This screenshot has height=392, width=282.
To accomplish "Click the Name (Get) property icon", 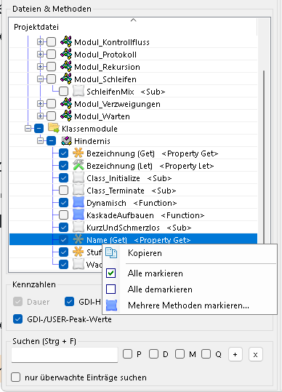I will point(78,240).
